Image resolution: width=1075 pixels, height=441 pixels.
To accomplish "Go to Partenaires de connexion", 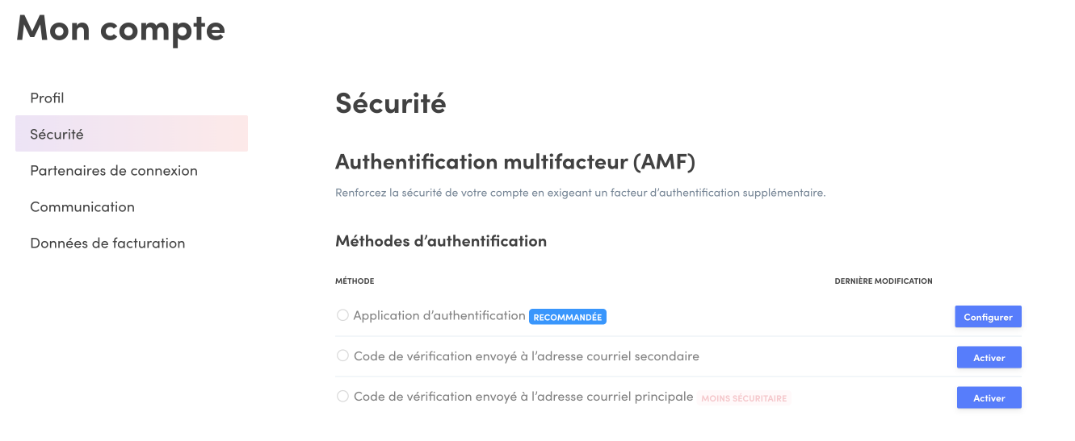I will pyautogui.click(x=114, y=171).
